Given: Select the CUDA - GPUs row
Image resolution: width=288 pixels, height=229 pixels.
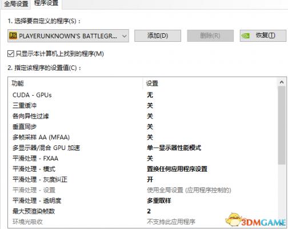Looking at the screenshot, I should pyautogui.click(x=143, y=95).
